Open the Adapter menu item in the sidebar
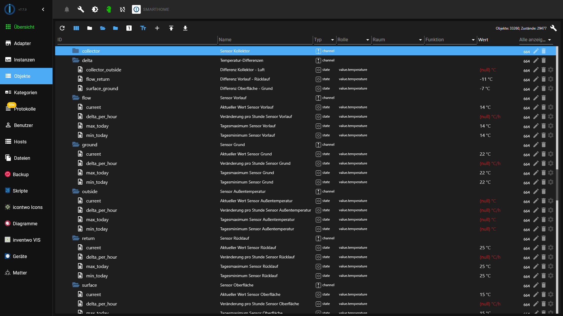Screen dimensions: 563x316 [x=22, y=43]
